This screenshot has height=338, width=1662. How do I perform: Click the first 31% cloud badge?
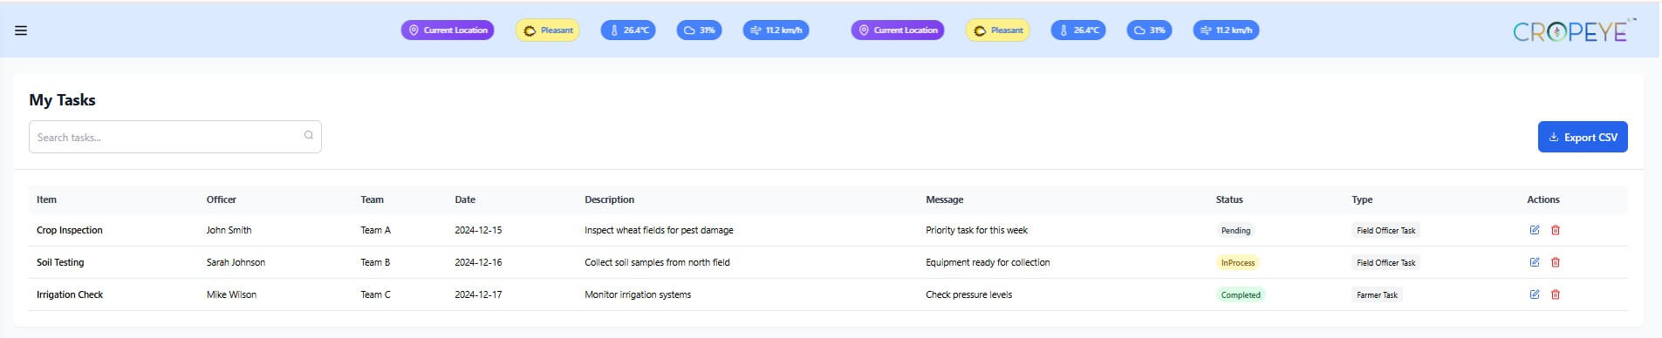(700, 30)
